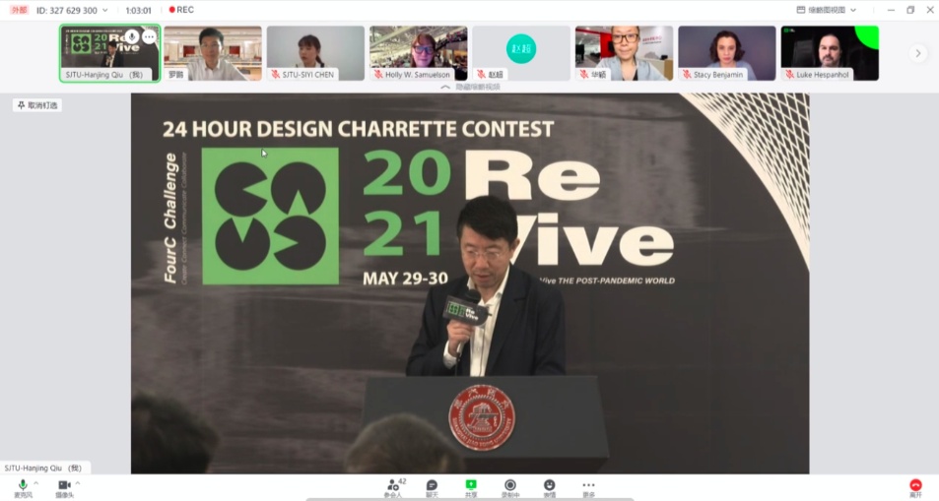Screen dimensions: 939x501
Task: Click the three-dot menu on SJTU-Hanjing Qiu thumbnail
Action: coord(149,36)
